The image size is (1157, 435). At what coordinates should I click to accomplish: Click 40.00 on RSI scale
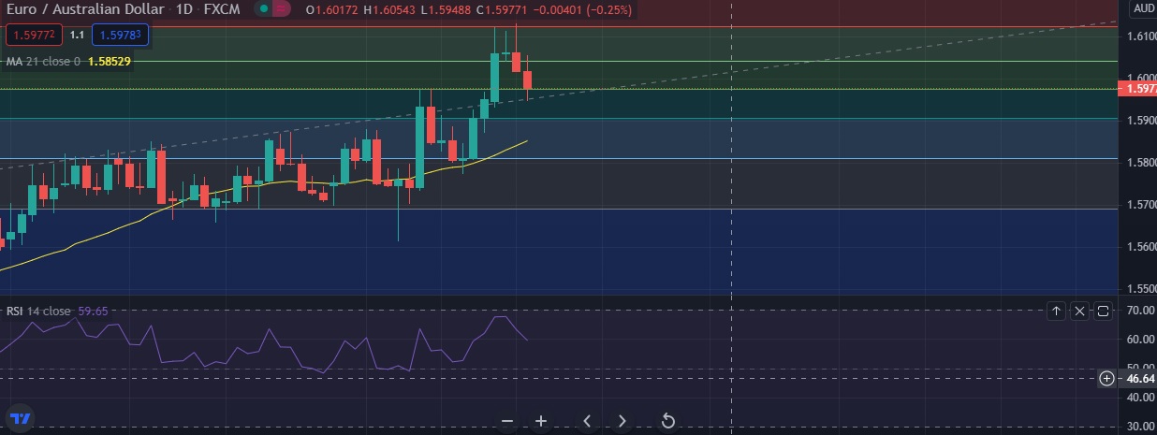coord(1142,397)
